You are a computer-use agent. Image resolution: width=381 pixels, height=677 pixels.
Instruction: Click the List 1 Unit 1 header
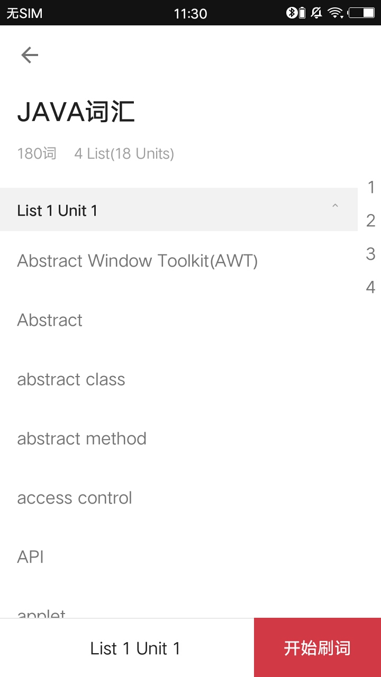(x=159, y=210)
